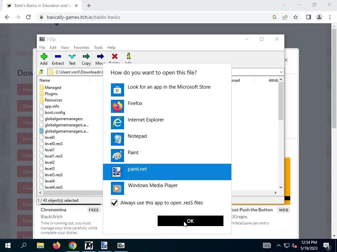Click the Test toolbar icon
The height and width of the screenshot is (252, 337).
(x=72, y=56)
